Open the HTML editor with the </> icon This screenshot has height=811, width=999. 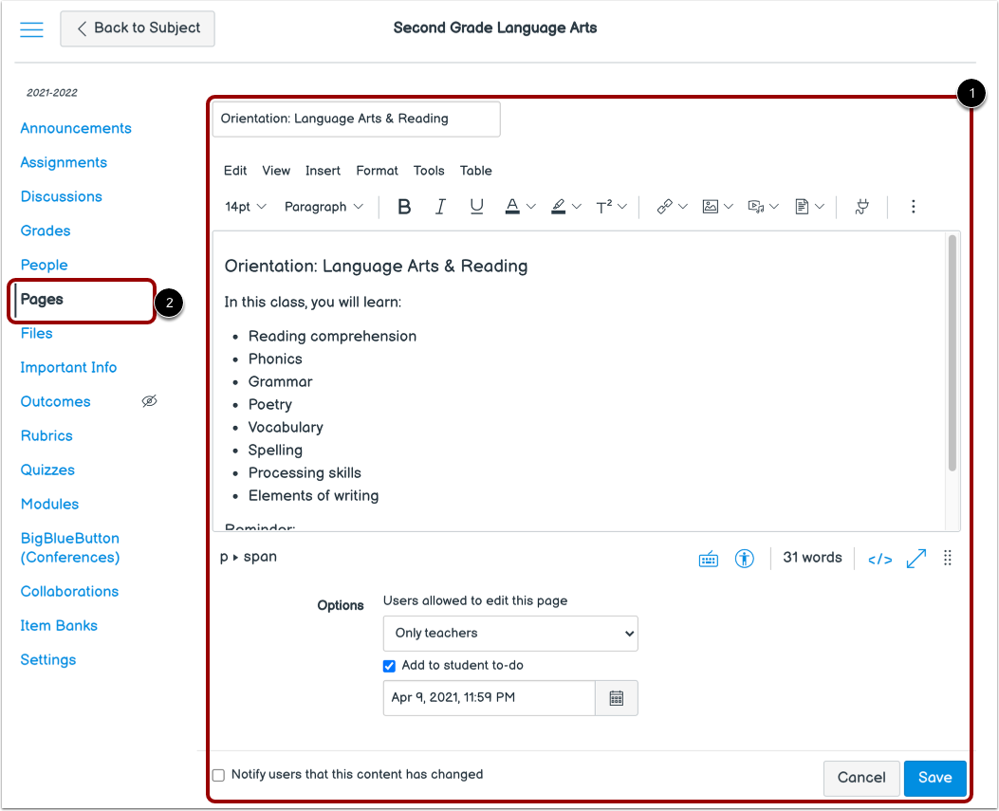(x=878, y=558)
